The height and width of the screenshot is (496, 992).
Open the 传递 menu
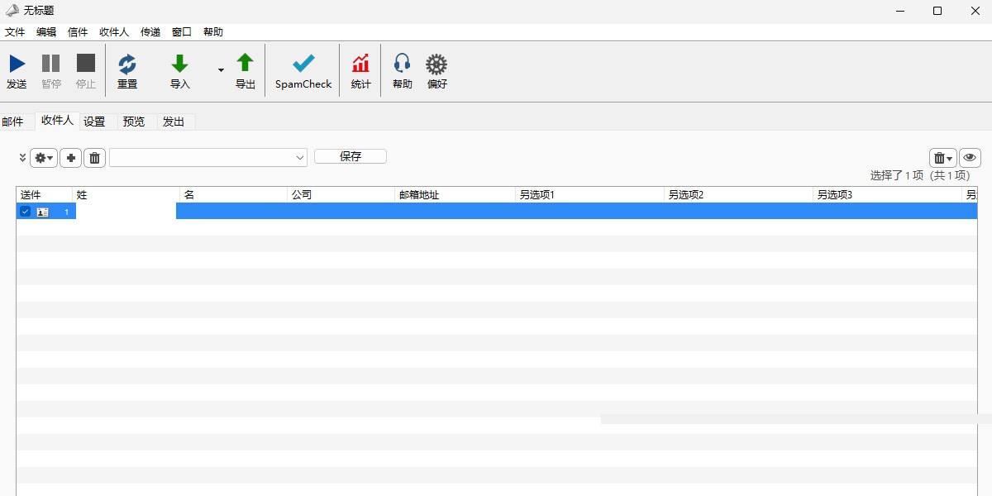[150, 31]
